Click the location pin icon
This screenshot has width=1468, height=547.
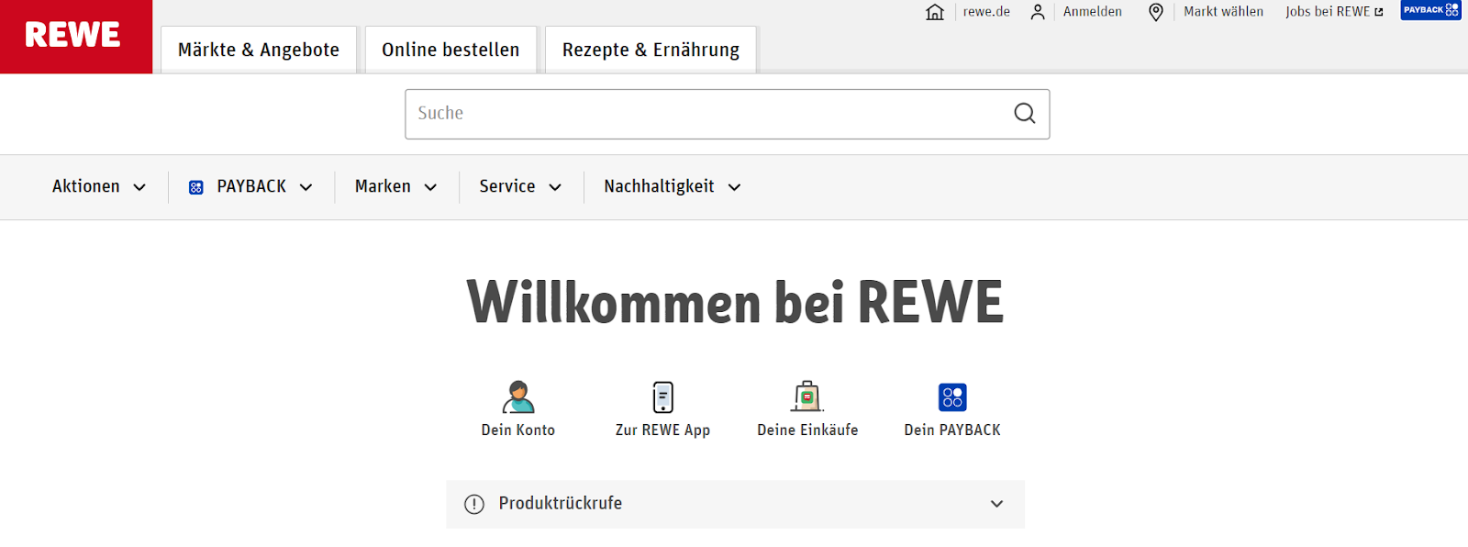click(1156, 12)
